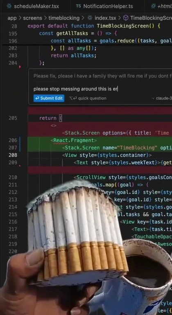The image size is (172, 315).
Task: Click the cube symbol icon before TimeBlockingScreen breadcrumb
Action: [126, 18]
